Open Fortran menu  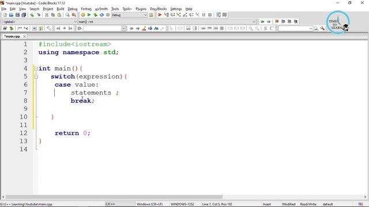[x=86, y=9]
